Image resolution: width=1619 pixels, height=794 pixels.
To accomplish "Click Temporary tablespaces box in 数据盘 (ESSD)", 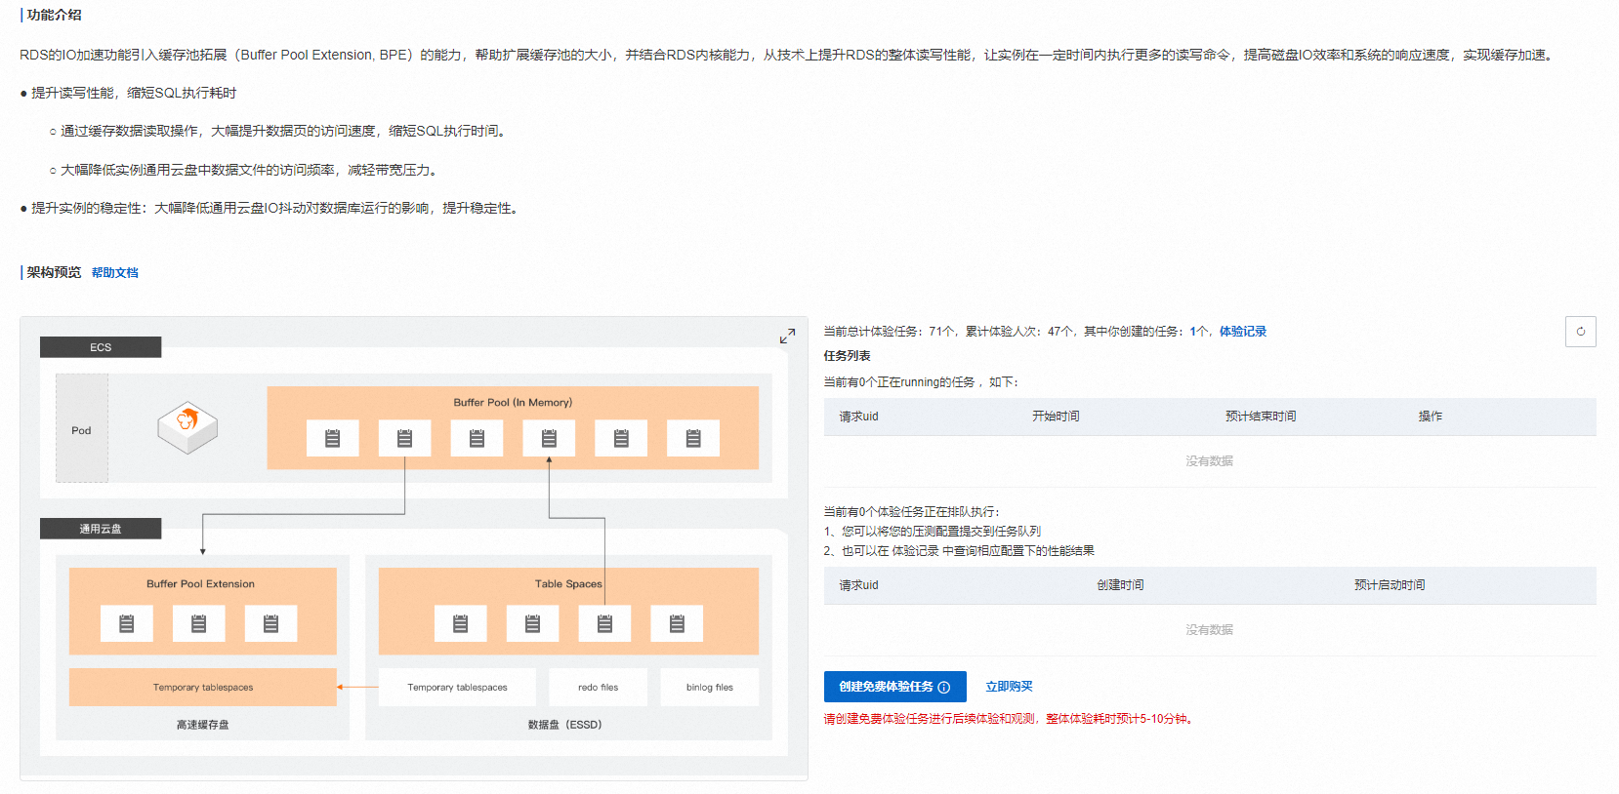I will (x=457, y=687).
